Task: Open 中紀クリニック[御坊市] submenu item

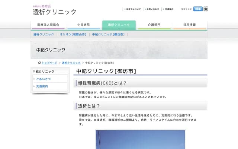Action: coord(108,34)
